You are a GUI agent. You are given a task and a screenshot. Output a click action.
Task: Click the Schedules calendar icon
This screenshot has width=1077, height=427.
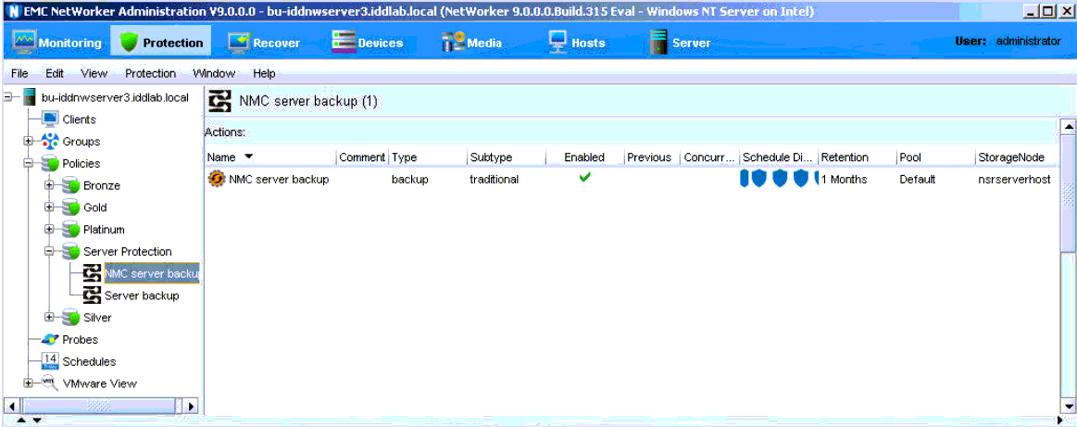tap(50, 361)
